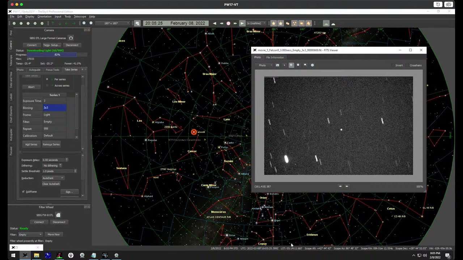Step time backward with the left arrow
This screenshot has height=260, width=463.
[x=214, y=23]
